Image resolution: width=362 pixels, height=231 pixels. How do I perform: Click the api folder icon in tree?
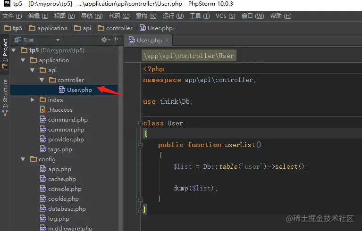pyautogui.click(x=43, y=70)
